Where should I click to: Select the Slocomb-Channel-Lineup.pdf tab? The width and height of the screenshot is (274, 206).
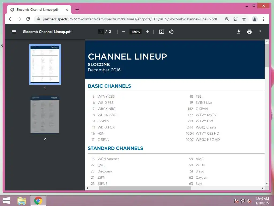(39, 10)
